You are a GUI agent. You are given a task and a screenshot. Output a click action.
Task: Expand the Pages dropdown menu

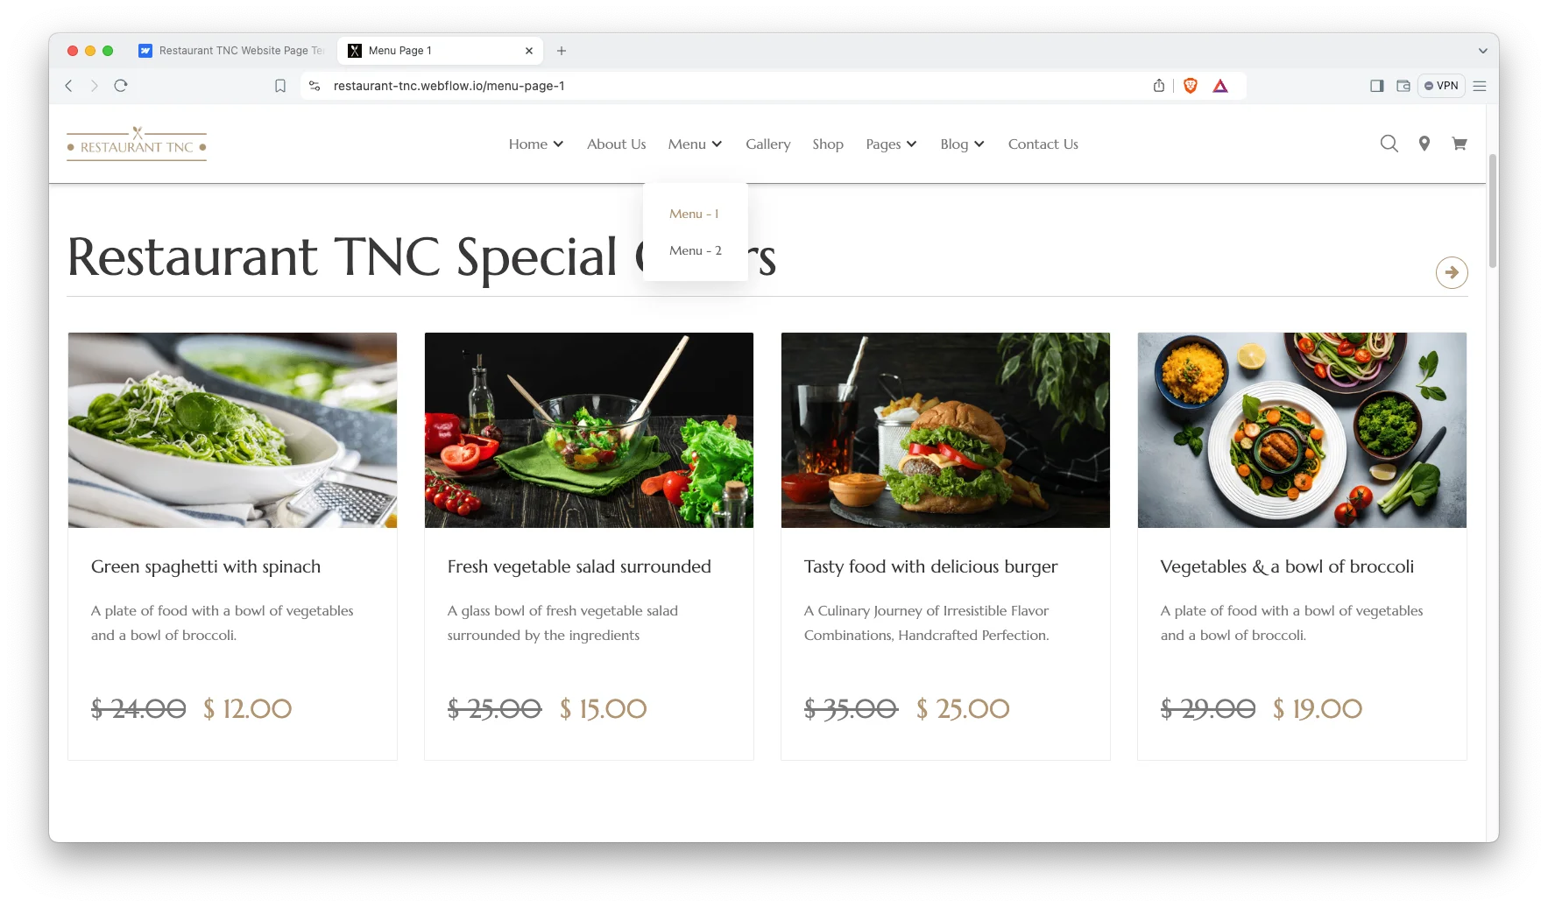click(891, 144)
